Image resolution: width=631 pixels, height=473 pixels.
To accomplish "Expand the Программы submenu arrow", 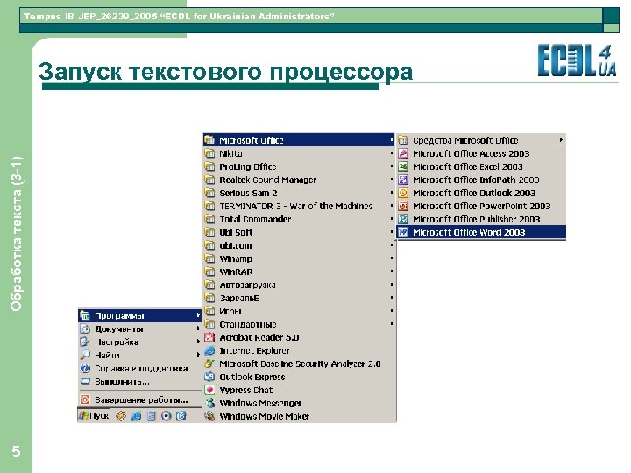I will coord(198,315).
